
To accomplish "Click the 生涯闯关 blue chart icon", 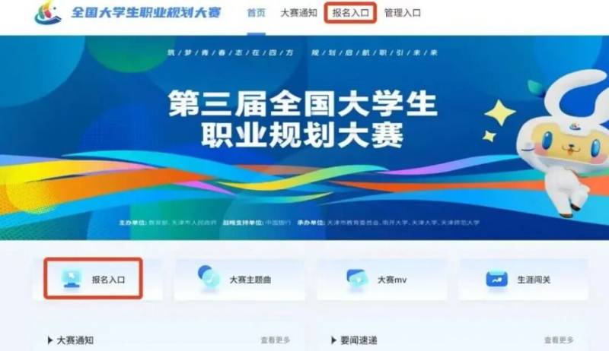I will click(497, 280).
